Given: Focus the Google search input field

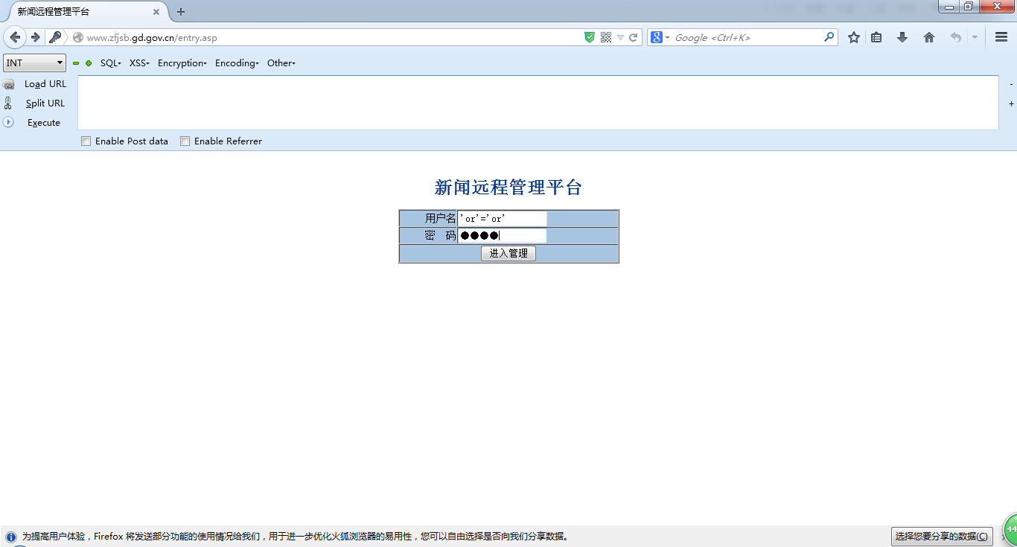Looking at the screenshot, I should tap(747, 37).
